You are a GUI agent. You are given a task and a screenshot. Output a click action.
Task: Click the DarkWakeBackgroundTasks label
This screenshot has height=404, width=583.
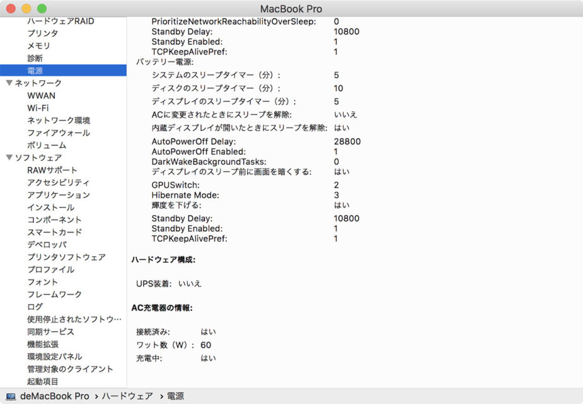coord(209,162)
